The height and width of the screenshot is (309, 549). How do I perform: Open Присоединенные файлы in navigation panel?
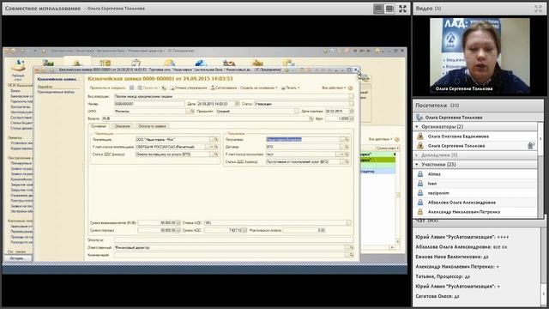56,92
